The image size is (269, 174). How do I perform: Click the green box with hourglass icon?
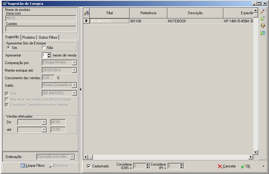[263, 19]
